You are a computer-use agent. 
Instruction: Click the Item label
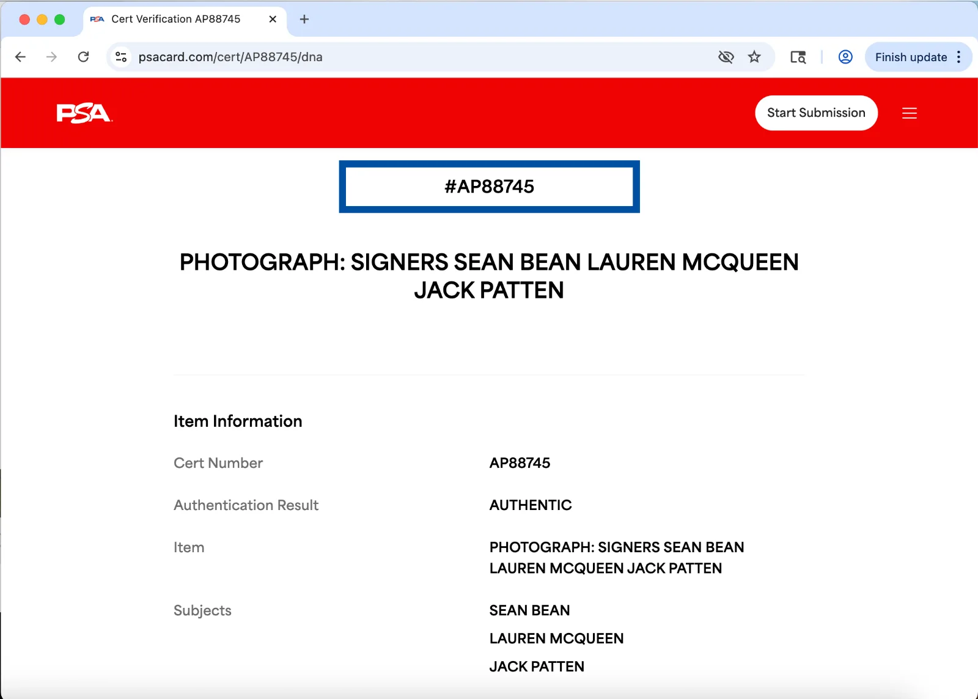pos(189,547)
